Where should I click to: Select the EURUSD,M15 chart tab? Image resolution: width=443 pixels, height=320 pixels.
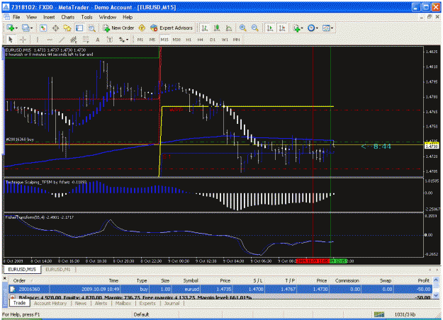(22, 270)
